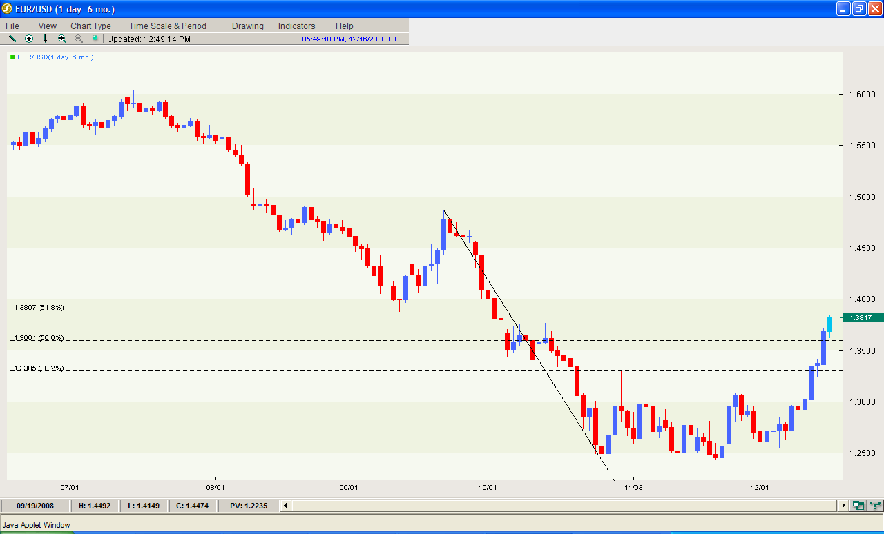Select the down arrow marker tool
This screenshot has width=884, height=534.
tap(46, 39)
